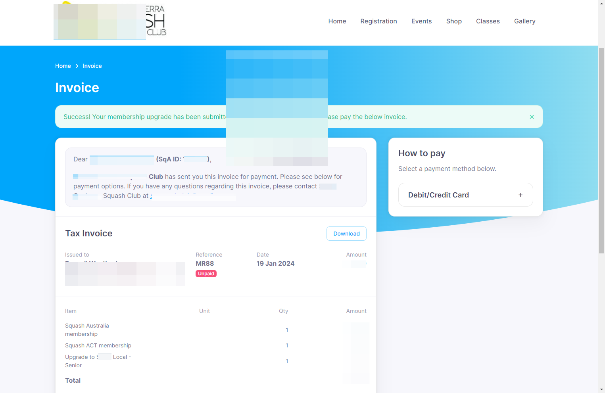Click the date 19 Jan 2024

coord(275,264)
